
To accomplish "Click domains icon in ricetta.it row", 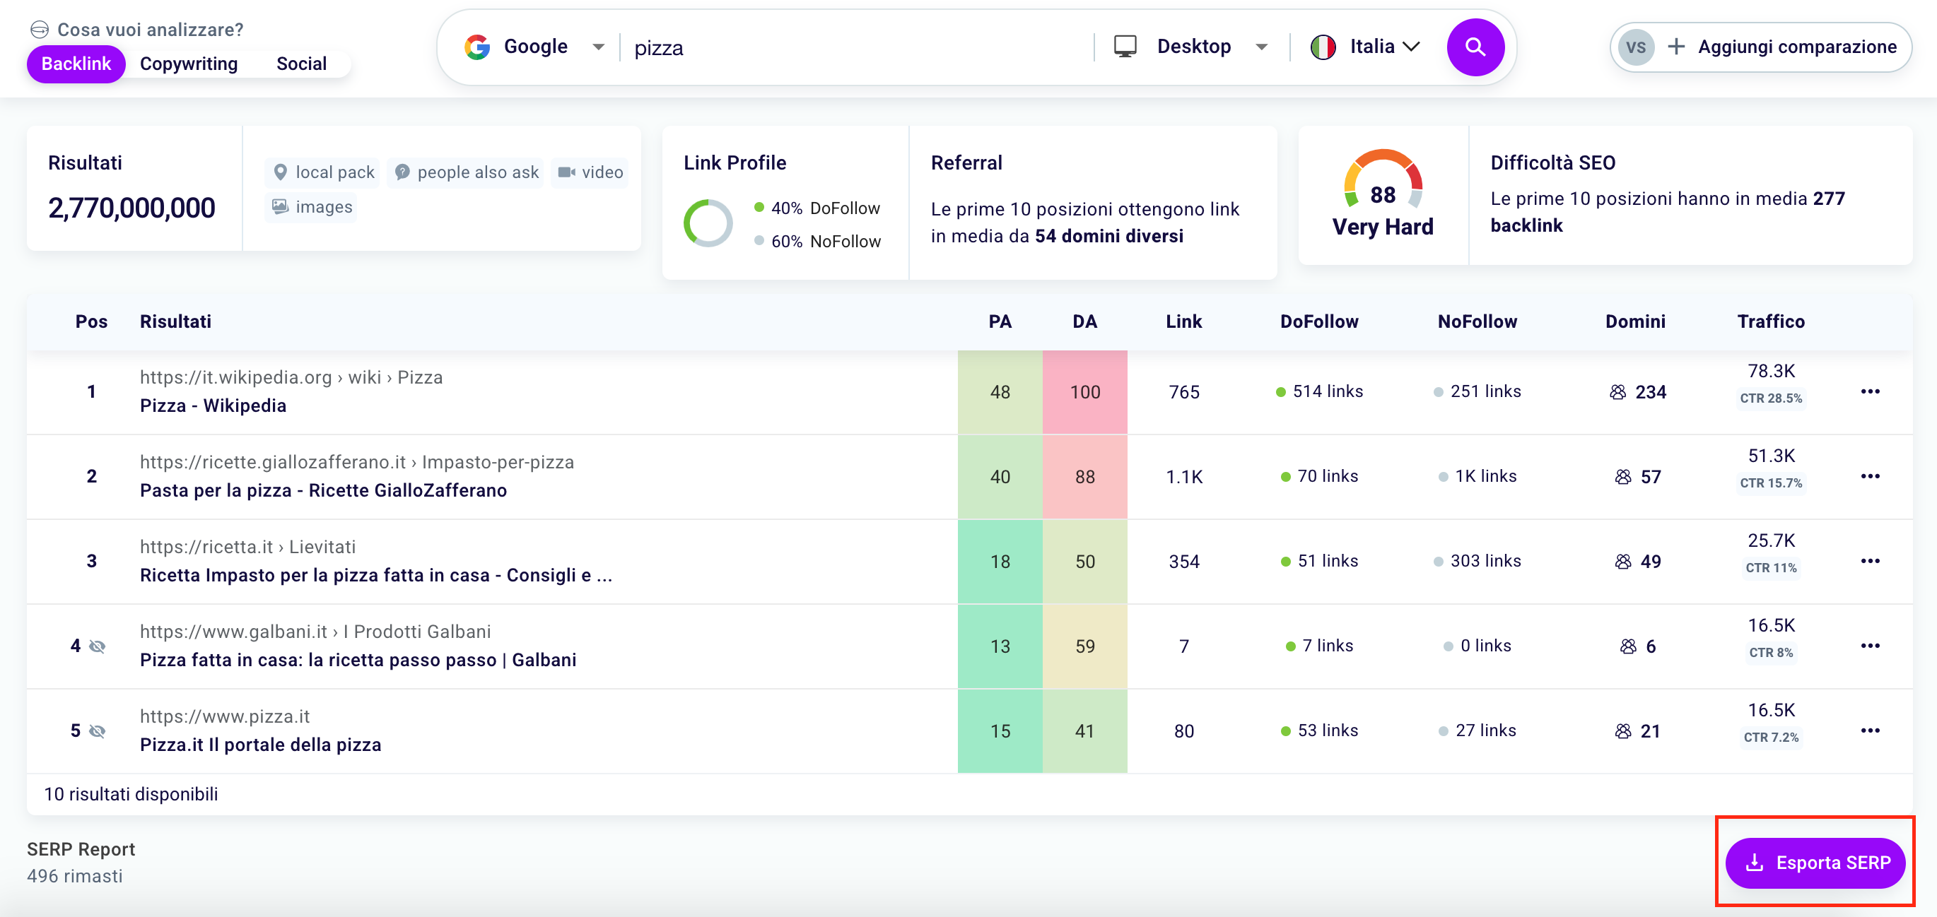I will (1622, 562).
